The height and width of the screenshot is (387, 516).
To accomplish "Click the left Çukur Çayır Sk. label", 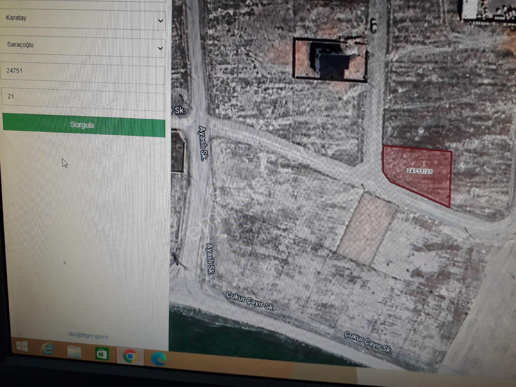I will coord(250,301).
